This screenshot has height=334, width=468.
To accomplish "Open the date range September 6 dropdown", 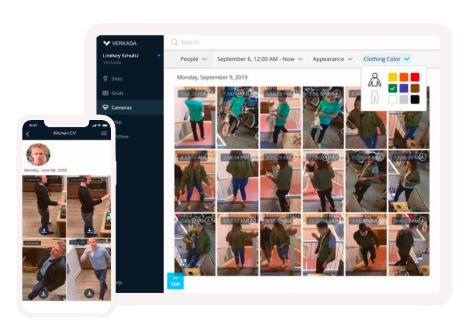I will [260, 59].
